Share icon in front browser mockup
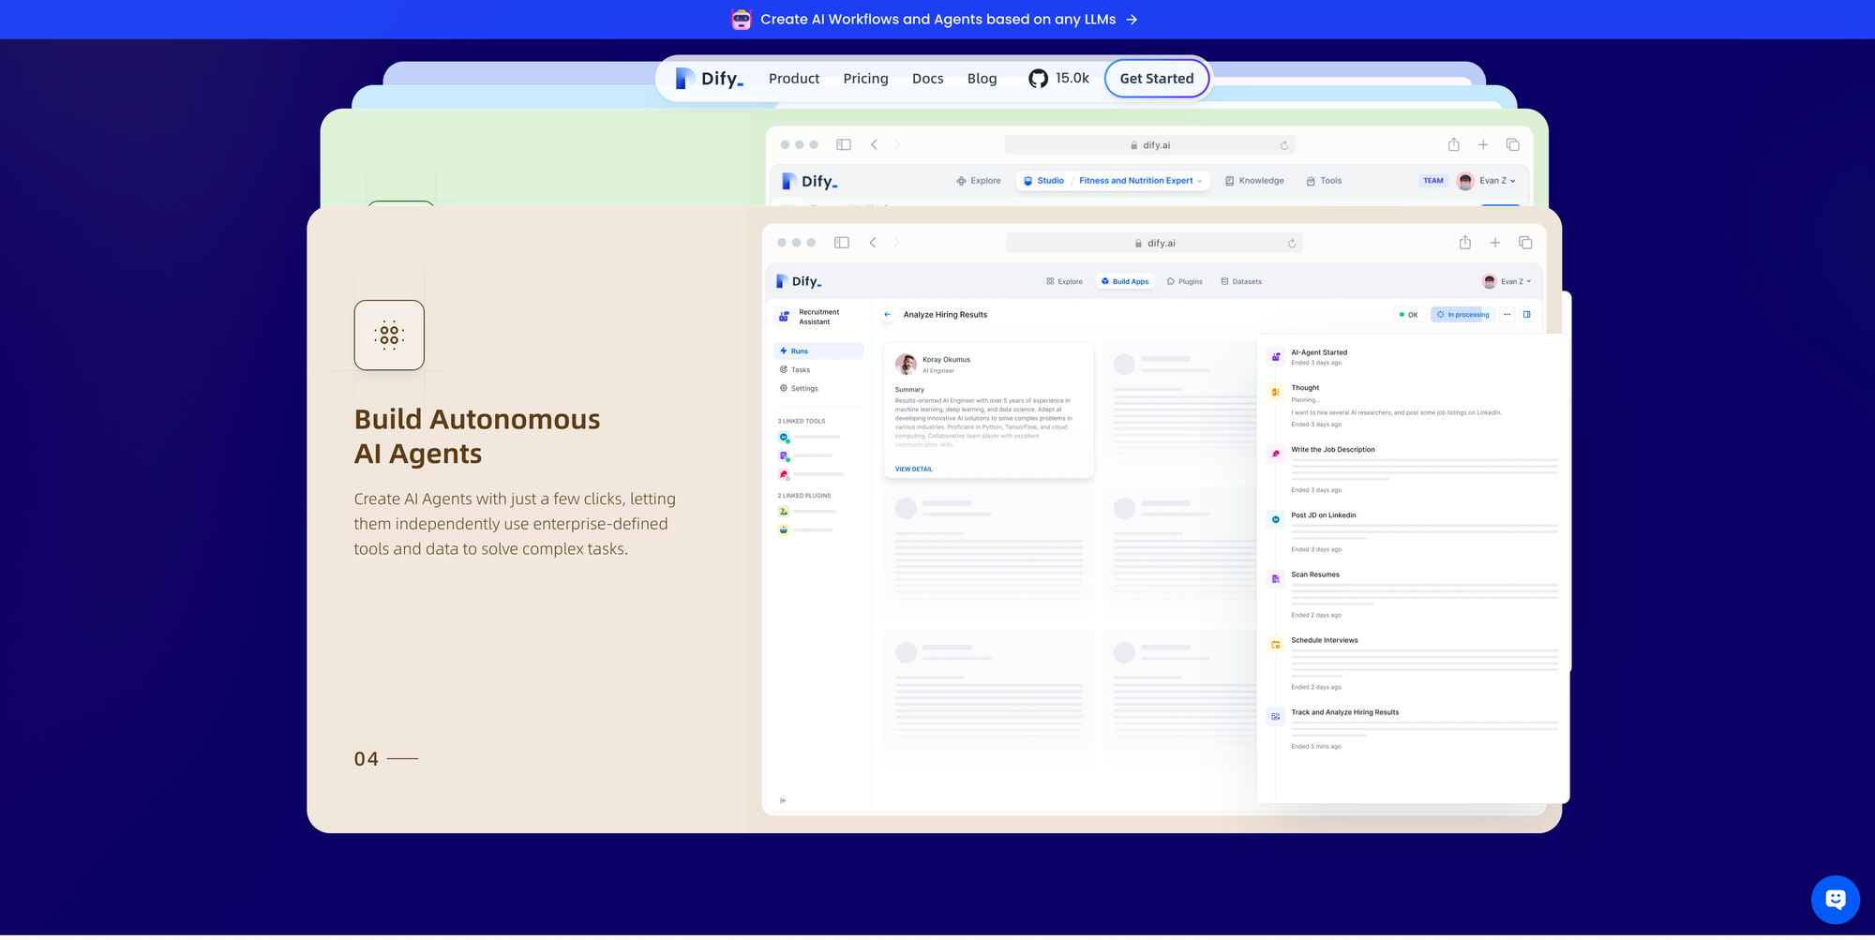Image resolution: width=1875 pixels, height=940 pixels. point(1465,243)
